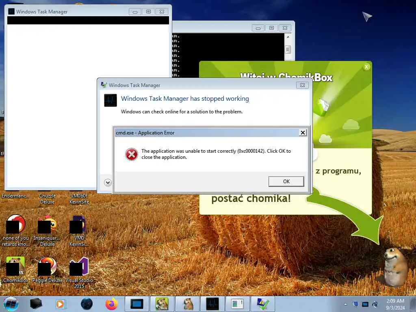Image resolution: width=416 pixels, height=312 pixels.
Task: Click the console window scrollbar thumb
Action: (x=288, y=50)
